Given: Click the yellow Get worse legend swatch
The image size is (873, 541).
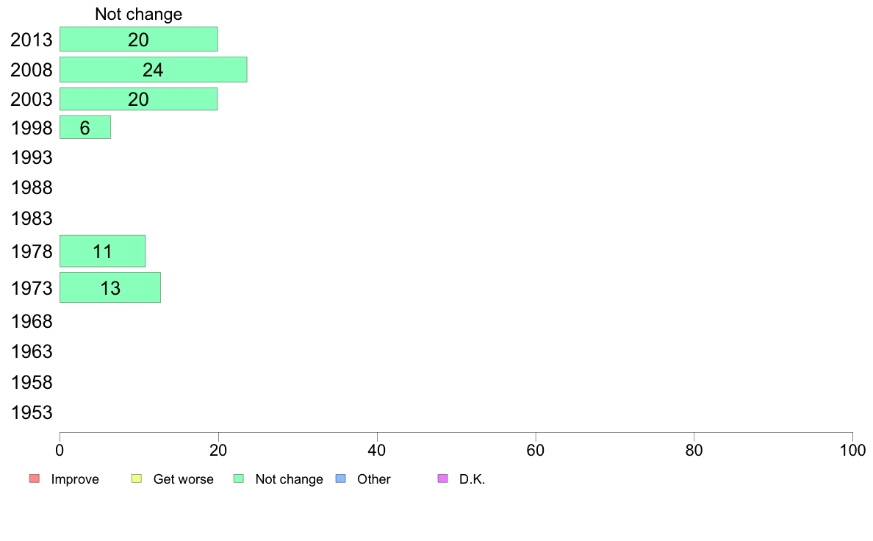Looking at the screenshot, I should tap(137, 479).
